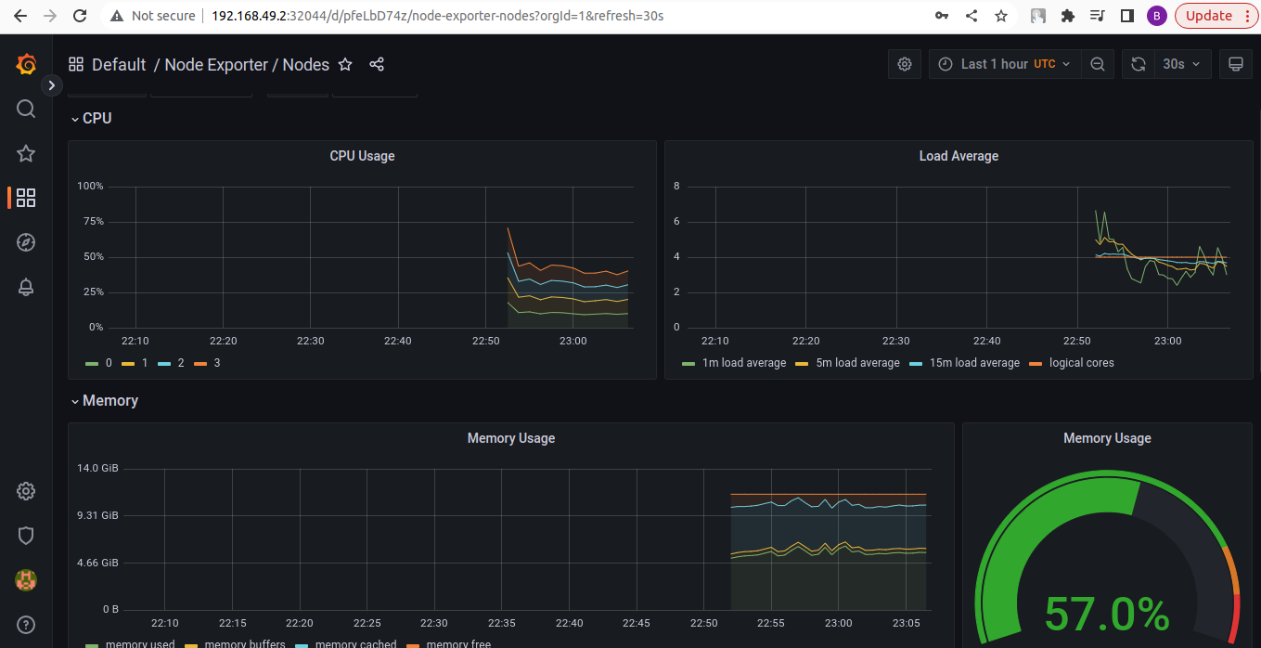This screenshot has height=648, width=1261.
Task: Open the CPU Usage panel title menu
Action: 362,156
